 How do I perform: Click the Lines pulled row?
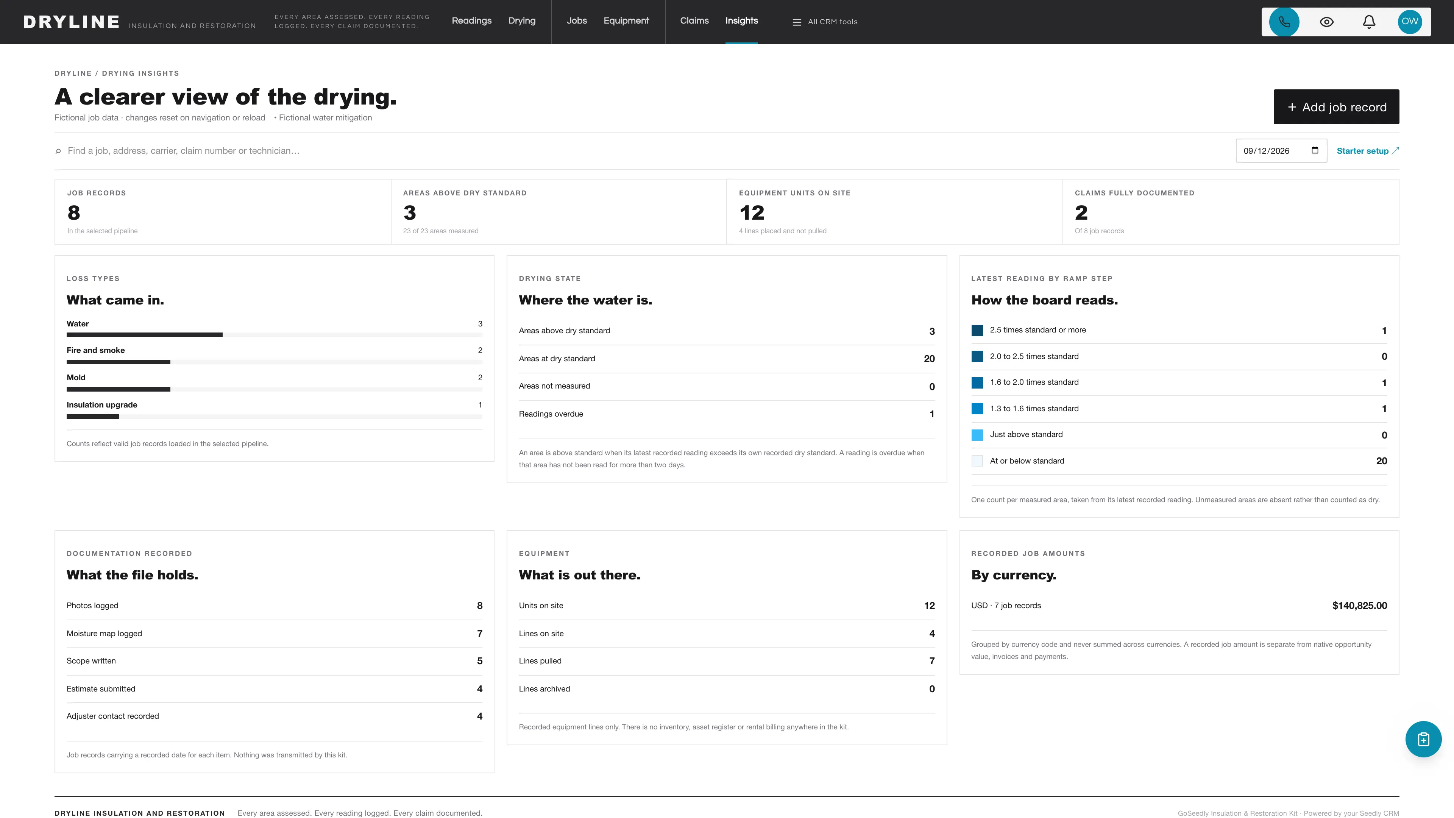coord(727,661)
